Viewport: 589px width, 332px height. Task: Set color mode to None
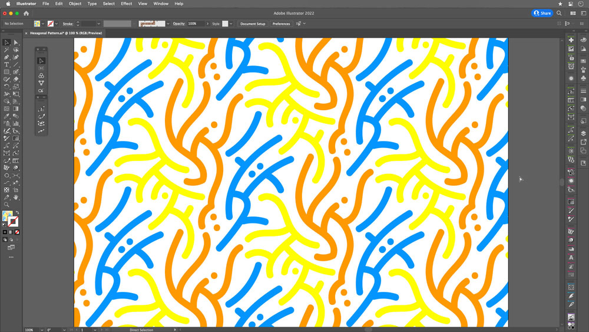17,232
